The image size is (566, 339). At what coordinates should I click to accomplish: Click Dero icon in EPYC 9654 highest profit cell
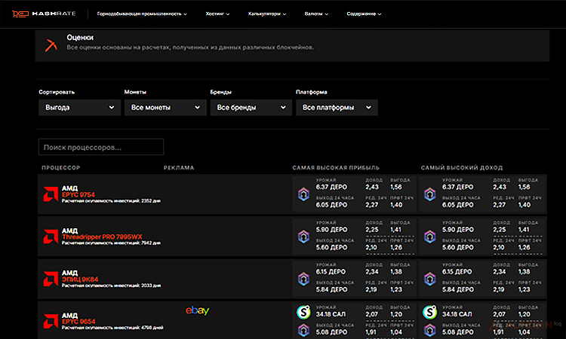tap(303, 330)
